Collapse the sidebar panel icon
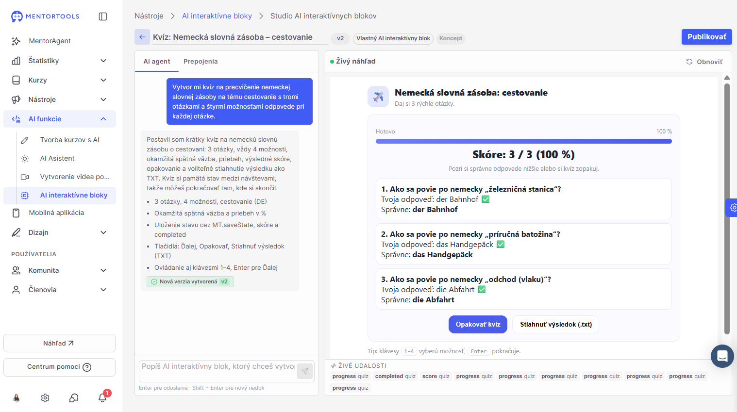 (x=103, y=16)
